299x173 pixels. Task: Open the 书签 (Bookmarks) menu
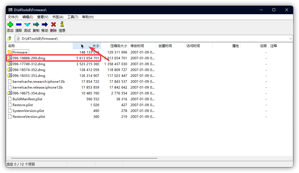click(57, 17)
